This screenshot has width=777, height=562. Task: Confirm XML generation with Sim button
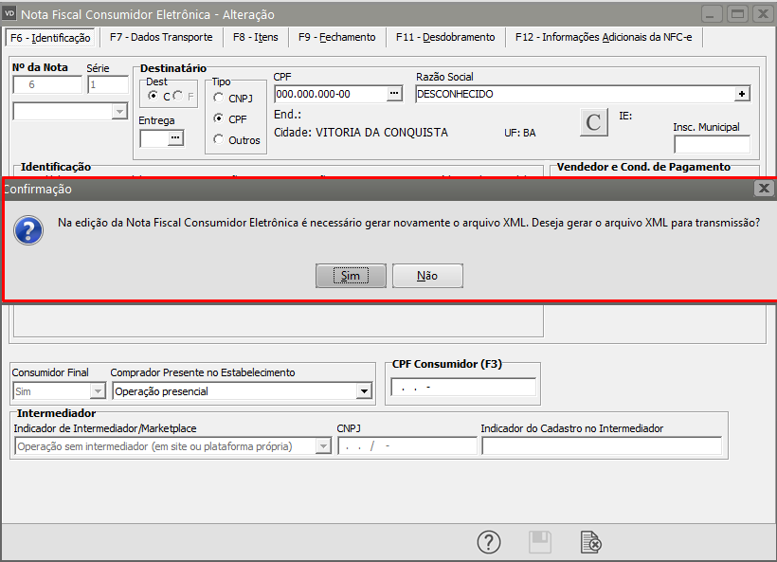[x=351, y=276]
